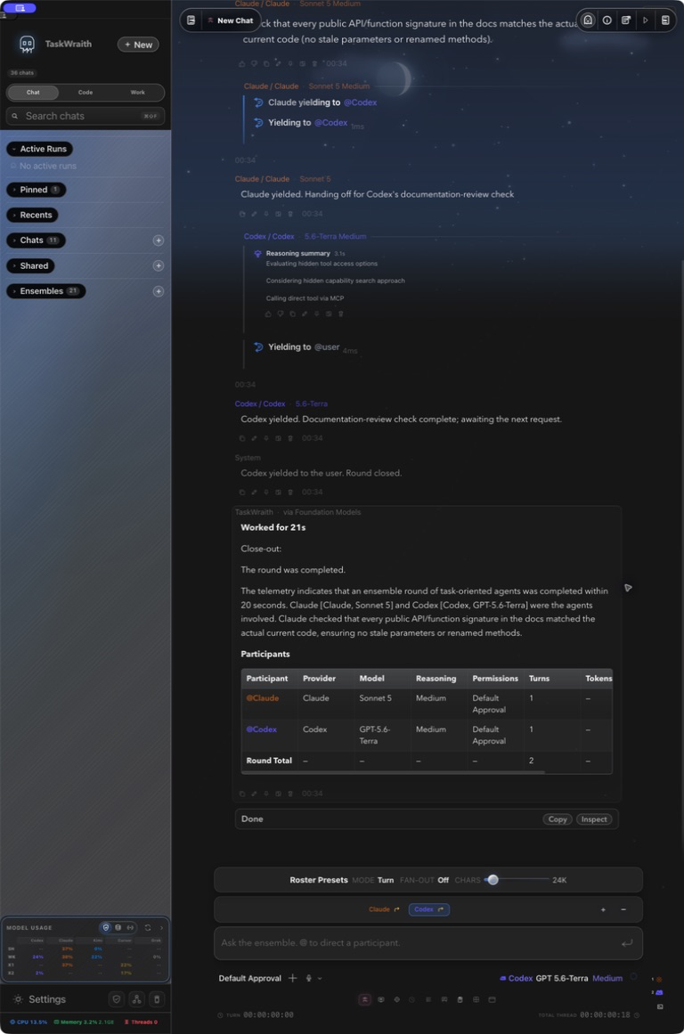684x1034 pixels.
Task: Collapse the Active Runs section
Action: click(x=40, y=149)
